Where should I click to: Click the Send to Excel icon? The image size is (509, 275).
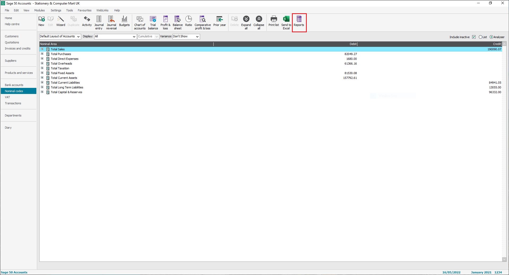[x=286, y=22]
